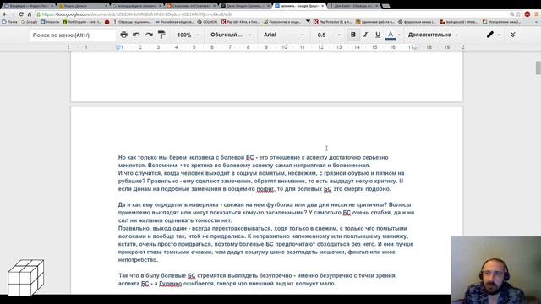
Task: Switch to the Яндекс Почта inbox tab
Action: 28,6
